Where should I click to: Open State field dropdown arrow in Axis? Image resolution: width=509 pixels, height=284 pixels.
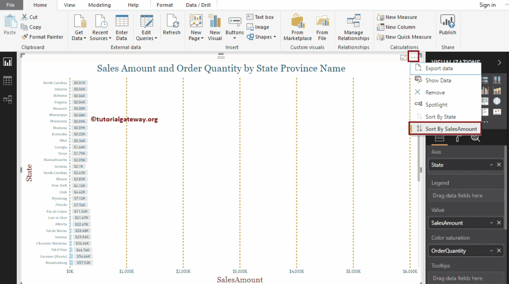(491, 165)
